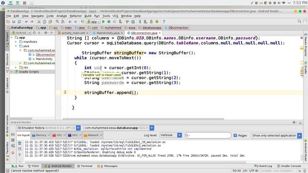Open the Refactor menu

click(x=76, y=16)
